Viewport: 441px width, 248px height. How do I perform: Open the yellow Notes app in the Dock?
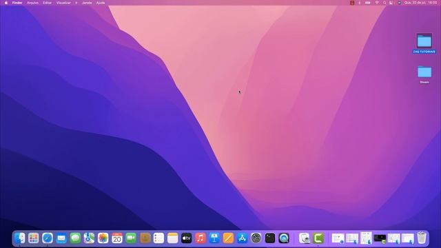tap(173, 238)
